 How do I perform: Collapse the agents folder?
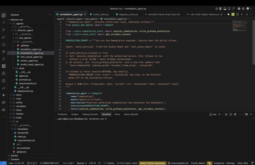(x=10, y=24)
